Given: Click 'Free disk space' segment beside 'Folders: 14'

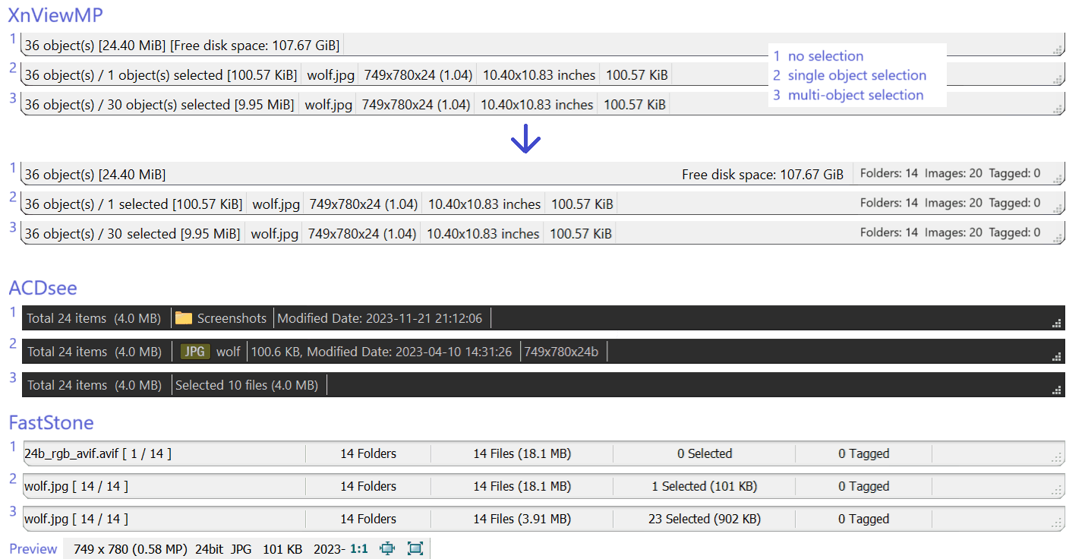Looking at the screenshot, I should [x=762, y=175].
